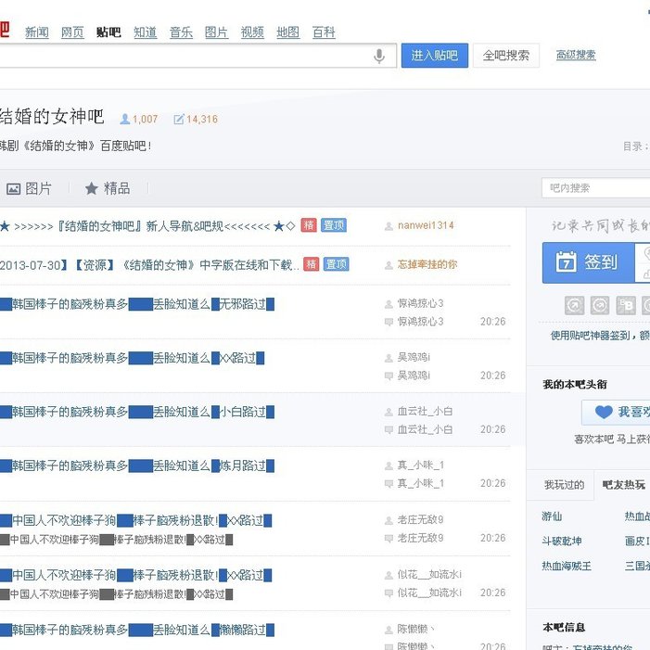Click red 精 badge on 资源 post
Image resolution: width=650 pixels, height=650 pixels.
(312, 263)
